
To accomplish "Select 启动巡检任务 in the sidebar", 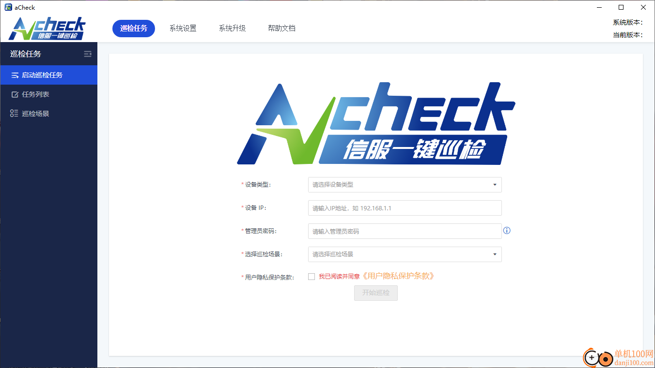I will tap(48, 75).
